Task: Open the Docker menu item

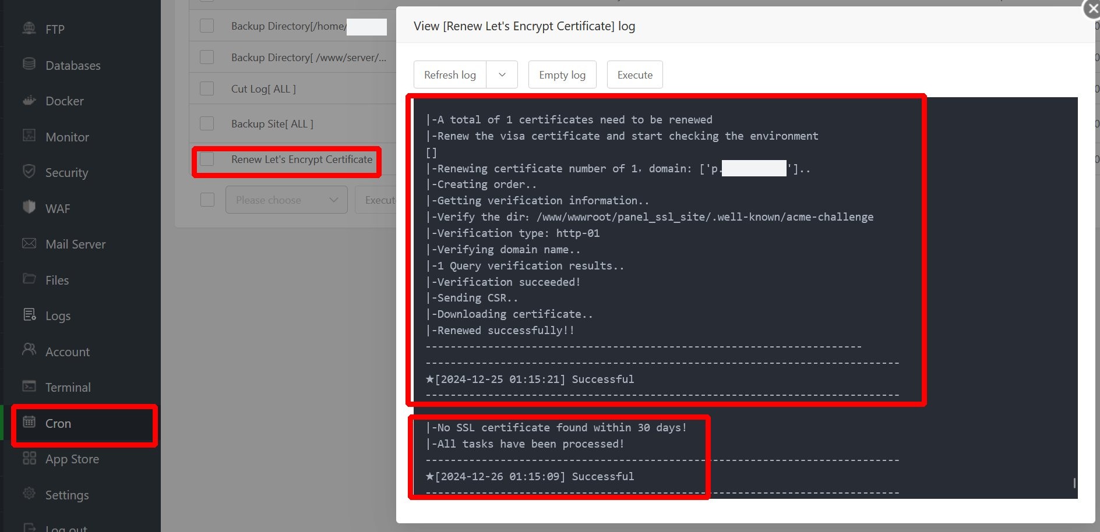Action: pyautogui.click(x=65, y=101)
